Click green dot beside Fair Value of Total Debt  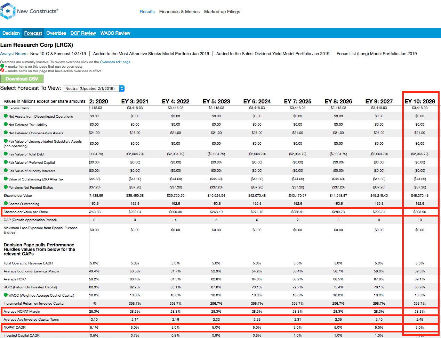click(6, 154)
